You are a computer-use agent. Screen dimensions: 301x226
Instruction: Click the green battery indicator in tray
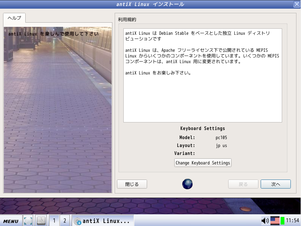click(283, 221)
